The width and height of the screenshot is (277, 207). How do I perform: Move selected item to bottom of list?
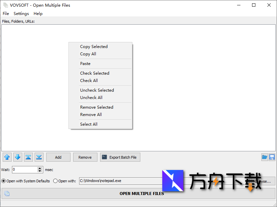coord(39,157)
